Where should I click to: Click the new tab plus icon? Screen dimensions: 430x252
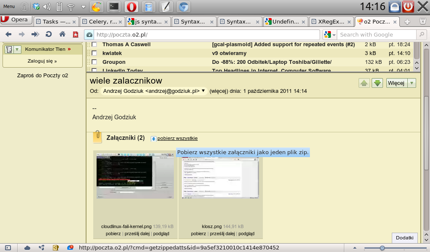[x=407, y=21]
